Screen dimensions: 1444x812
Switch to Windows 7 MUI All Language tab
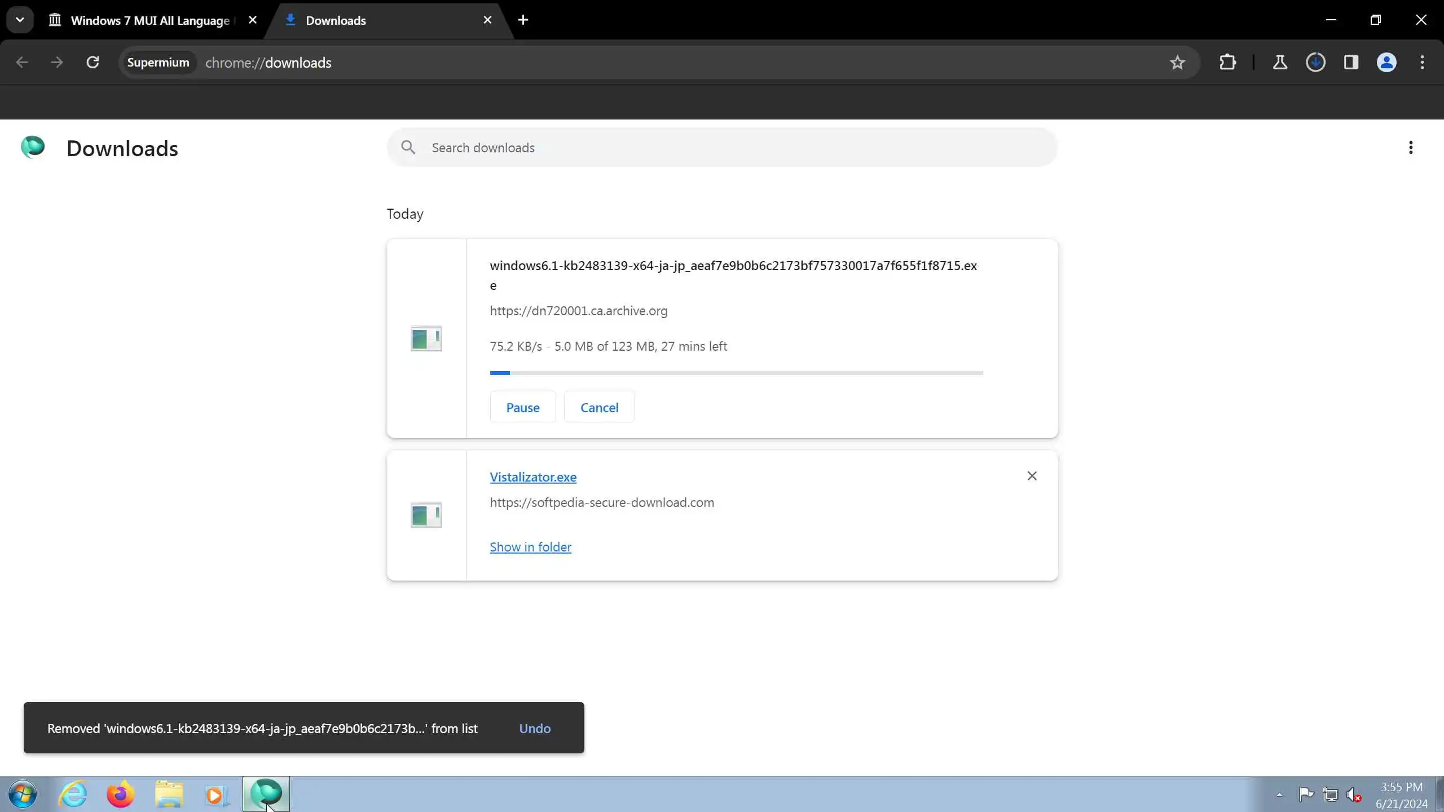pos(150,20)
